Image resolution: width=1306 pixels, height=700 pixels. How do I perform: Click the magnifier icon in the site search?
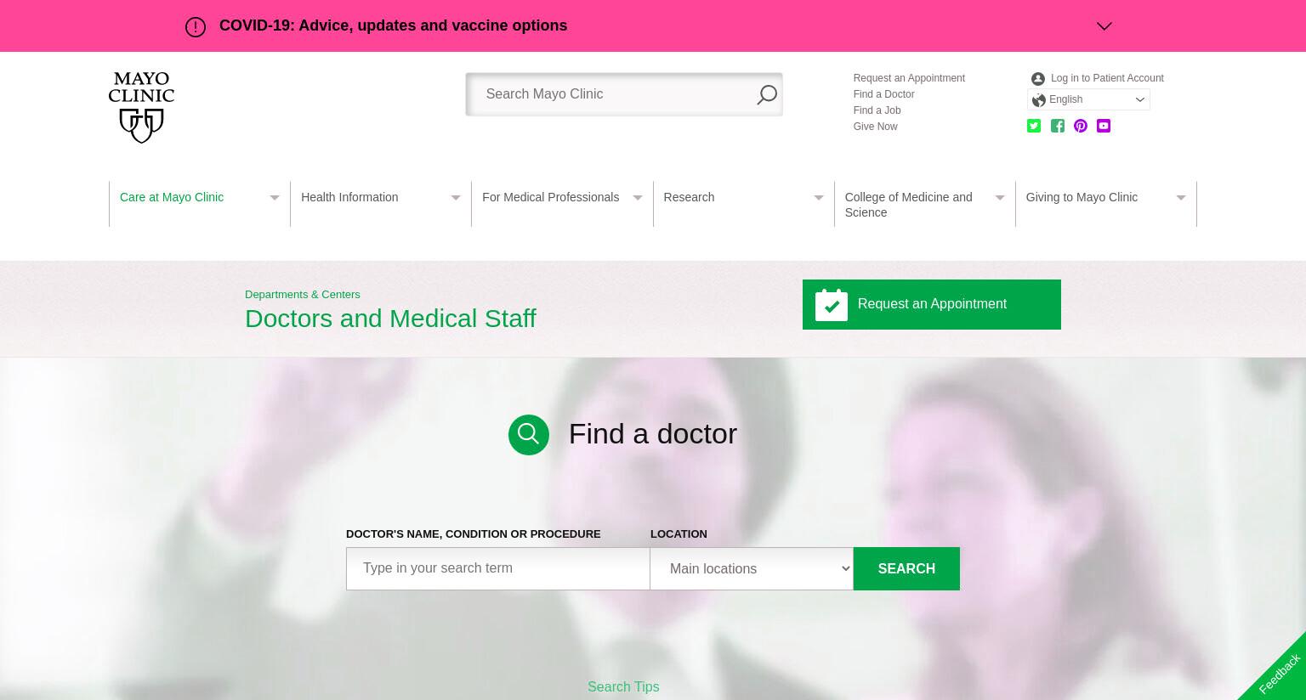[x=767, y=95]
